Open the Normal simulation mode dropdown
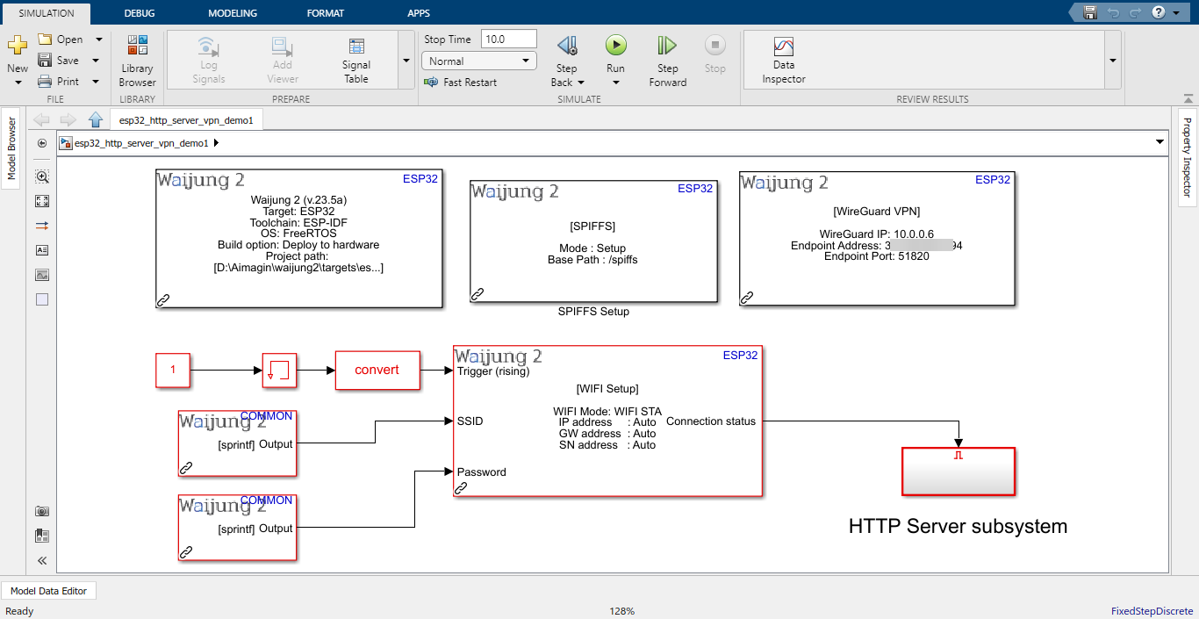The height and width of the screenshot is (619, 1199). click(x=478, y=61)
